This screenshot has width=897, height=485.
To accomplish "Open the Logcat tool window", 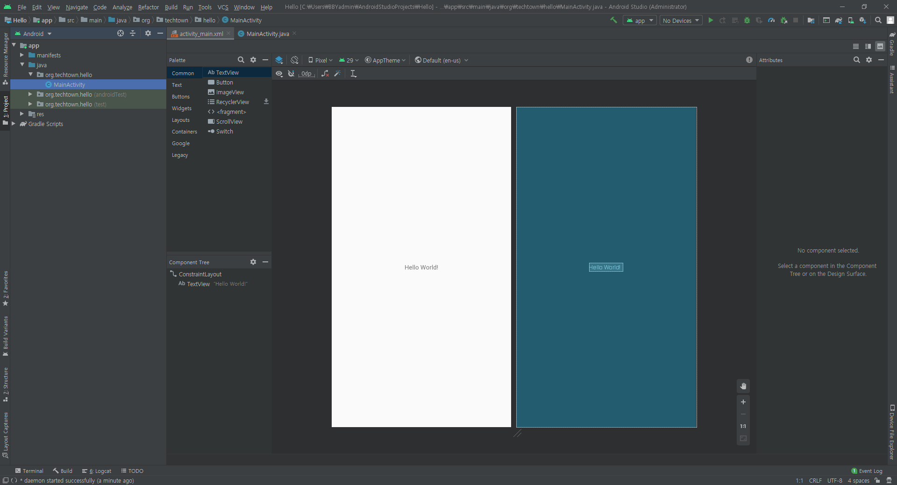I will (97, 471).
